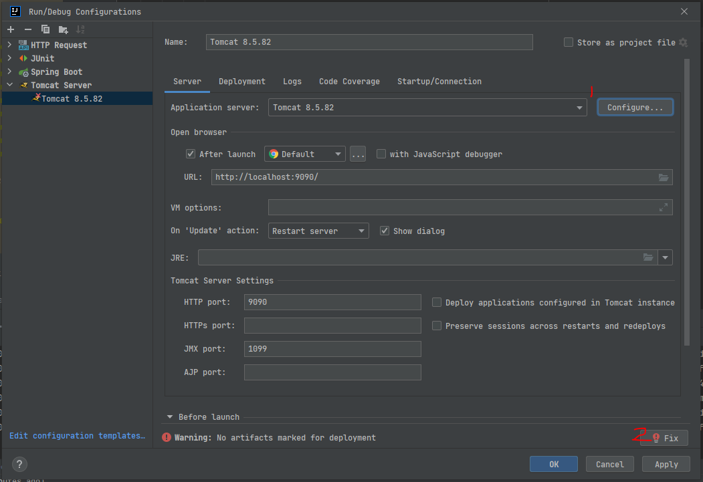This screenshot has height=482, width=703.
Task: Open Edit configuration templates link
Action: (77, 436)
